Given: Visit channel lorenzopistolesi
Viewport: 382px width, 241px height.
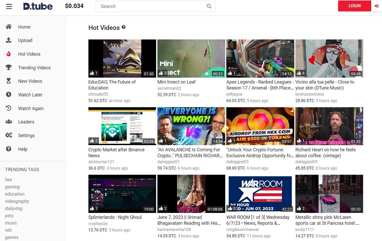Looking at the screenshot, I should point(310,94).
